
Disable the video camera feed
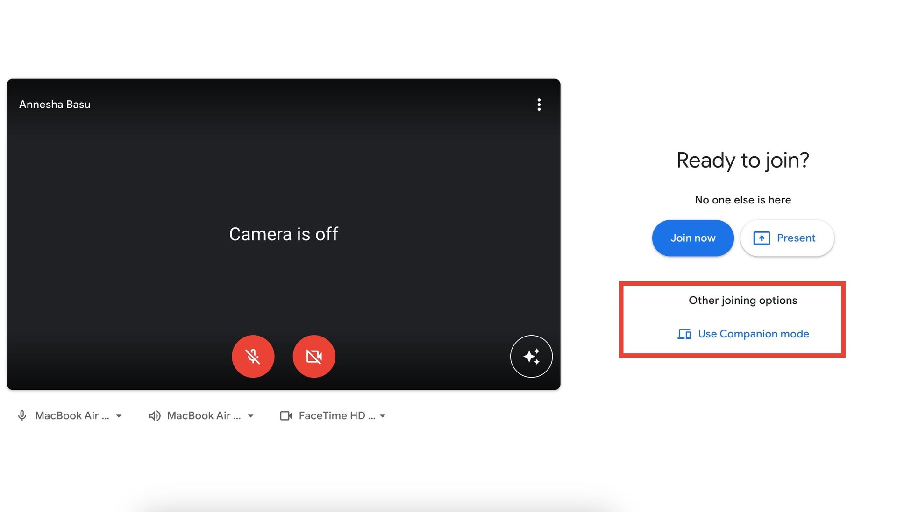pyautogui.click(x=313, y=356)
